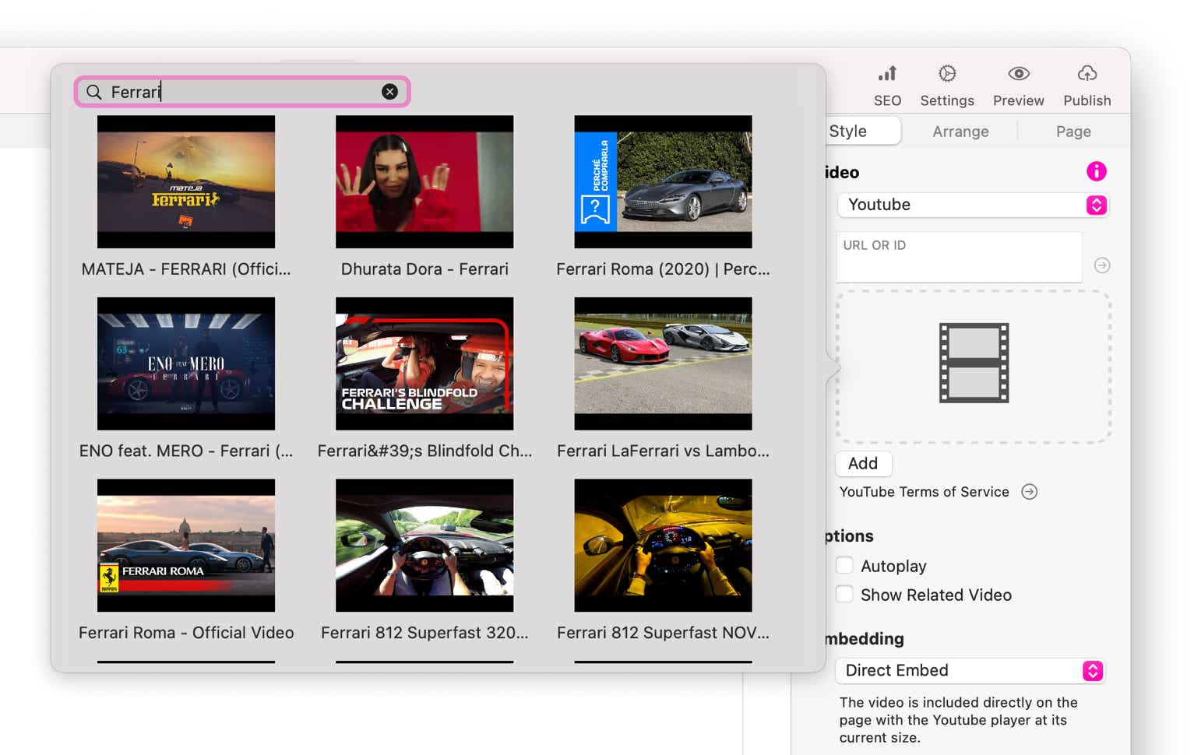1201x755 pixels.
Task: Select the ENO feat. MERO thumbnail
Action: (186, 363)
